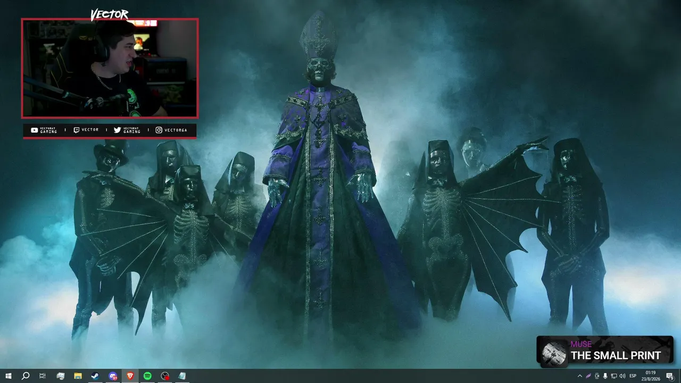681x383 pixels.
Task: Open the notification center with 9 badge
Action: click(x=670, y=376)
